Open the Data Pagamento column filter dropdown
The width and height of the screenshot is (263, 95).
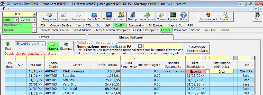[135, 58]
